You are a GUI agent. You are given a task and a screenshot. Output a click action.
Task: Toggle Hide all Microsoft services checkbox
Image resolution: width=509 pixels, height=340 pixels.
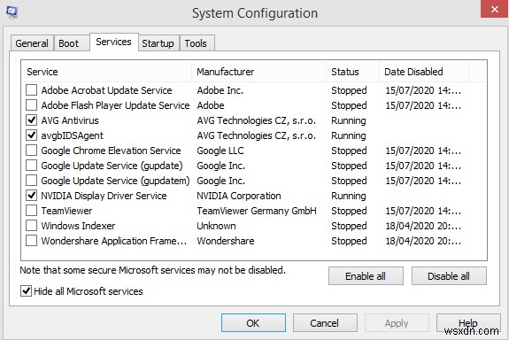pyautogui.click(x=26, y=291)
